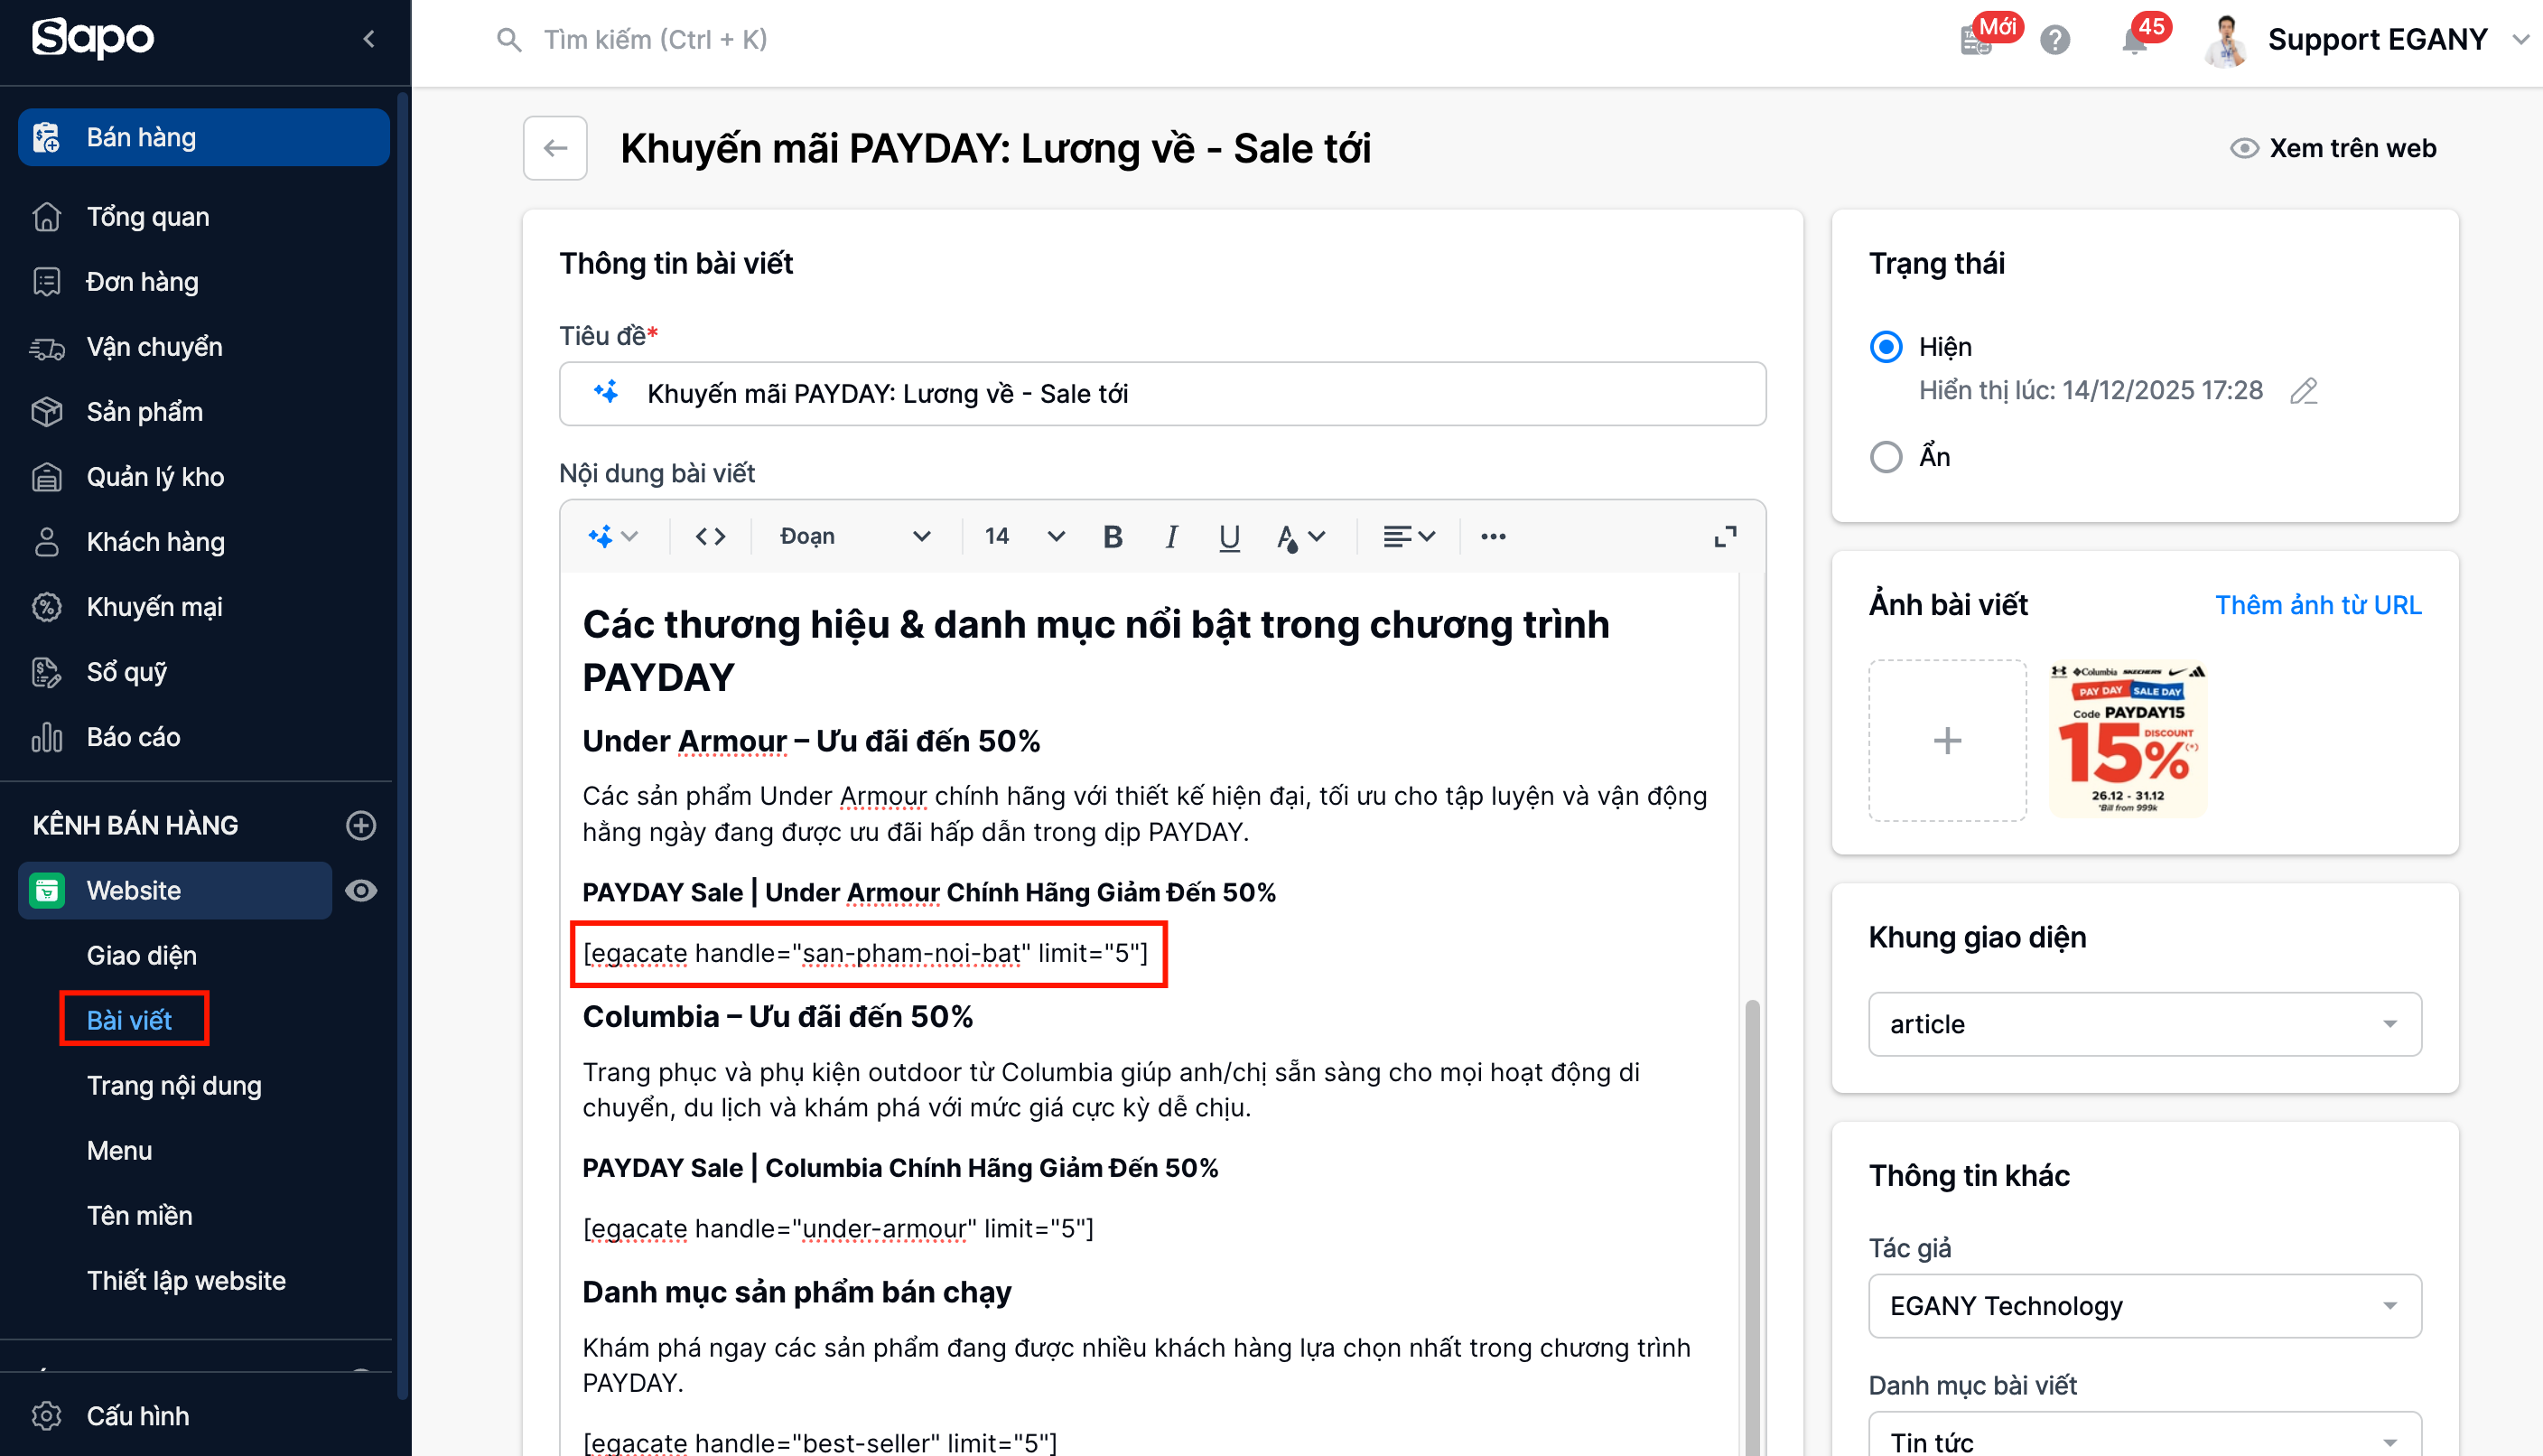Select the Ẩn status radio button
Screen dimensions: 2543x1456
(x=1886, y=457)
